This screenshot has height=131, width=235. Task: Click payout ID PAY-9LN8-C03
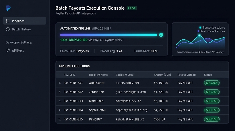click(73, 101)
